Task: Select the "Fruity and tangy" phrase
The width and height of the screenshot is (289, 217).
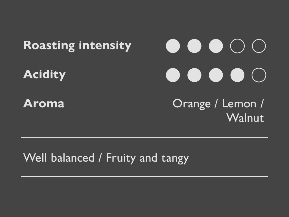Action: 147,158
